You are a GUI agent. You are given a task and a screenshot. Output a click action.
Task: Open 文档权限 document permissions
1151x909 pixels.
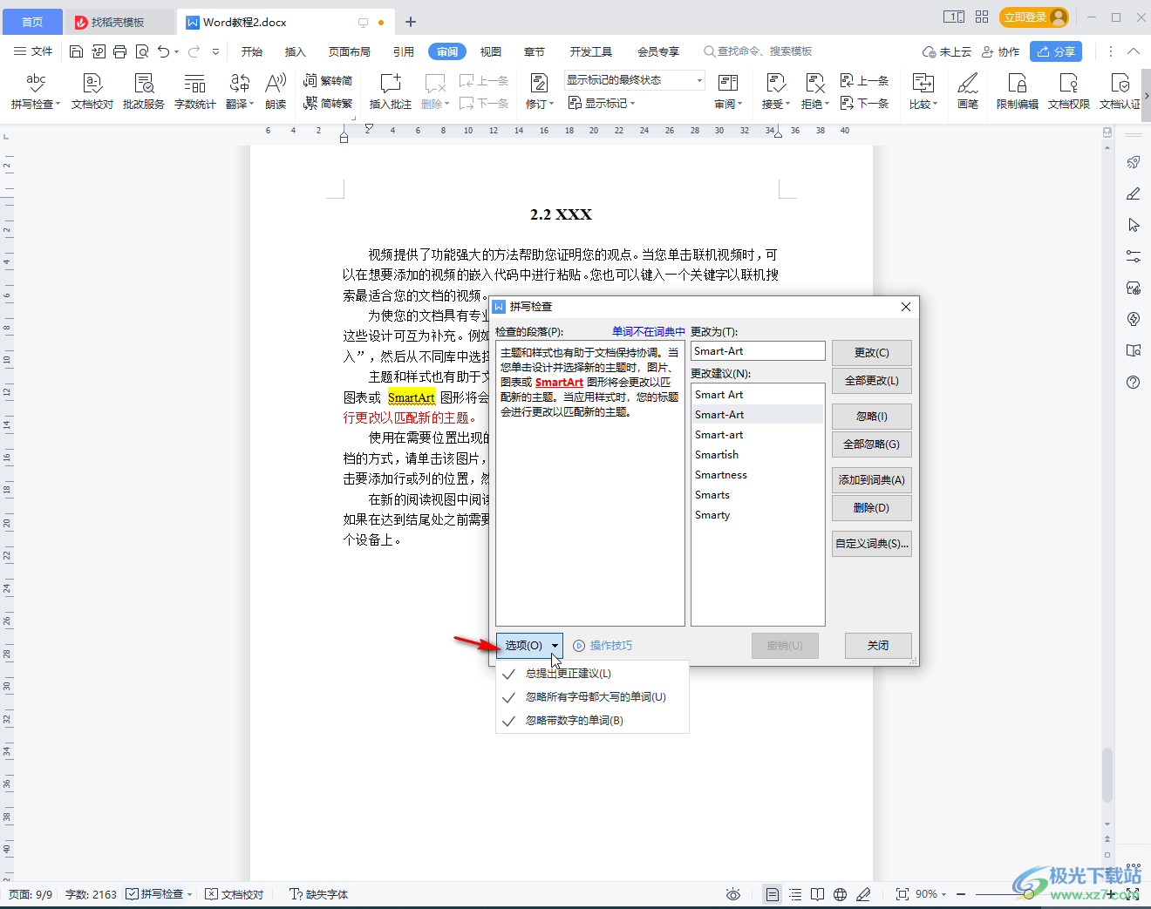[x=1069, y=91]
